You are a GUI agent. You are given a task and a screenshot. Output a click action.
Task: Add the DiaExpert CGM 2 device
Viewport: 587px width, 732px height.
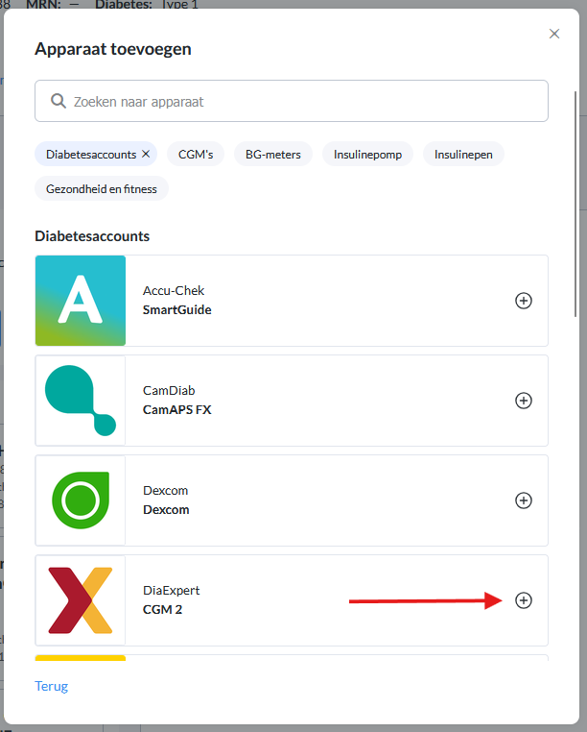[523, 600]
